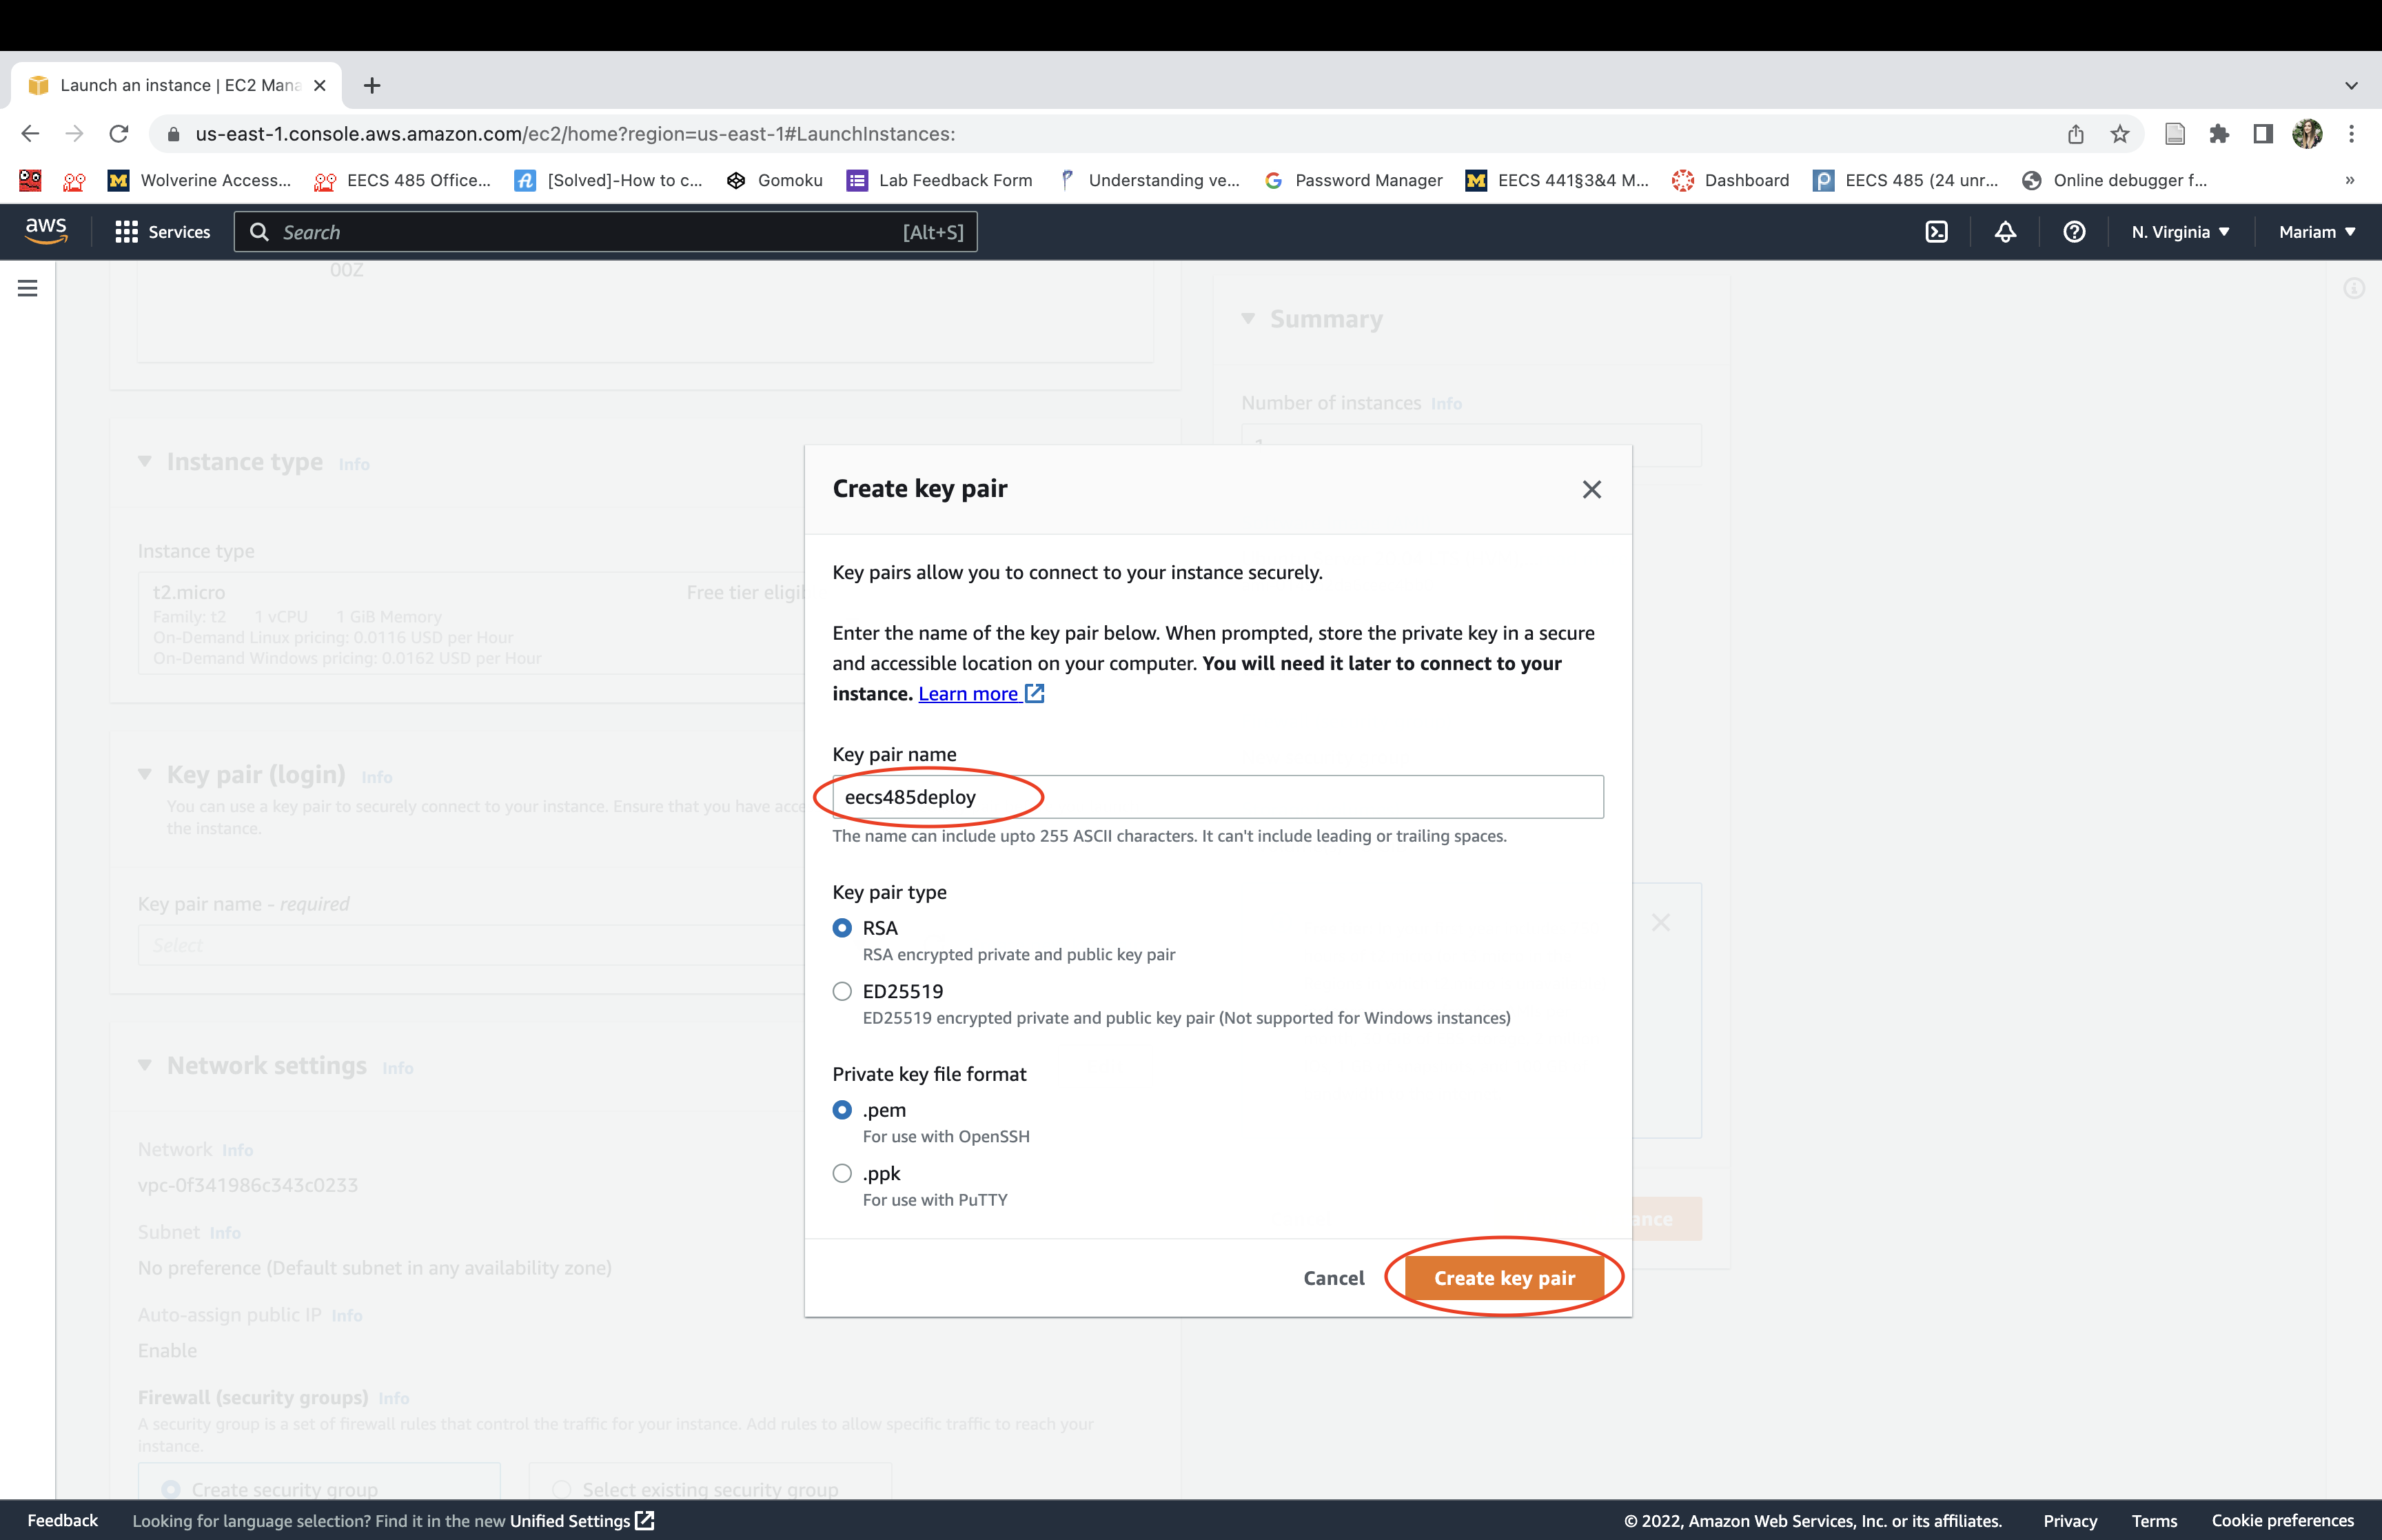This screenshot has height=1540, width=2382.
Task: Open a new browser tab
Action: 372,86
